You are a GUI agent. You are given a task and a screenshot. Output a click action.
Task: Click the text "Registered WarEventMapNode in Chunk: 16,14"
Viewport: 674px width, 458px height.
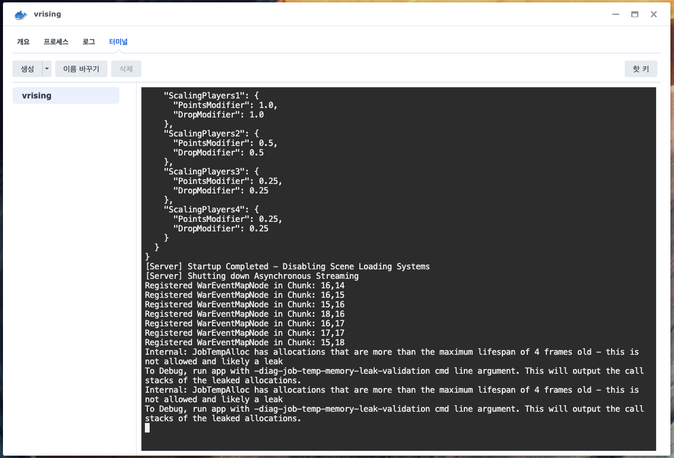pos(245,285)
